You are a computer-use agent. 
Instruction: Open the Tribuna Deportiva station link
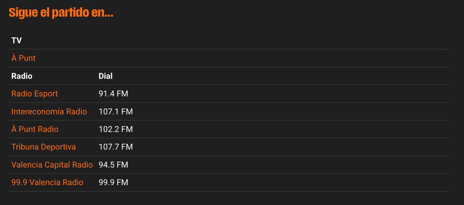44,147
